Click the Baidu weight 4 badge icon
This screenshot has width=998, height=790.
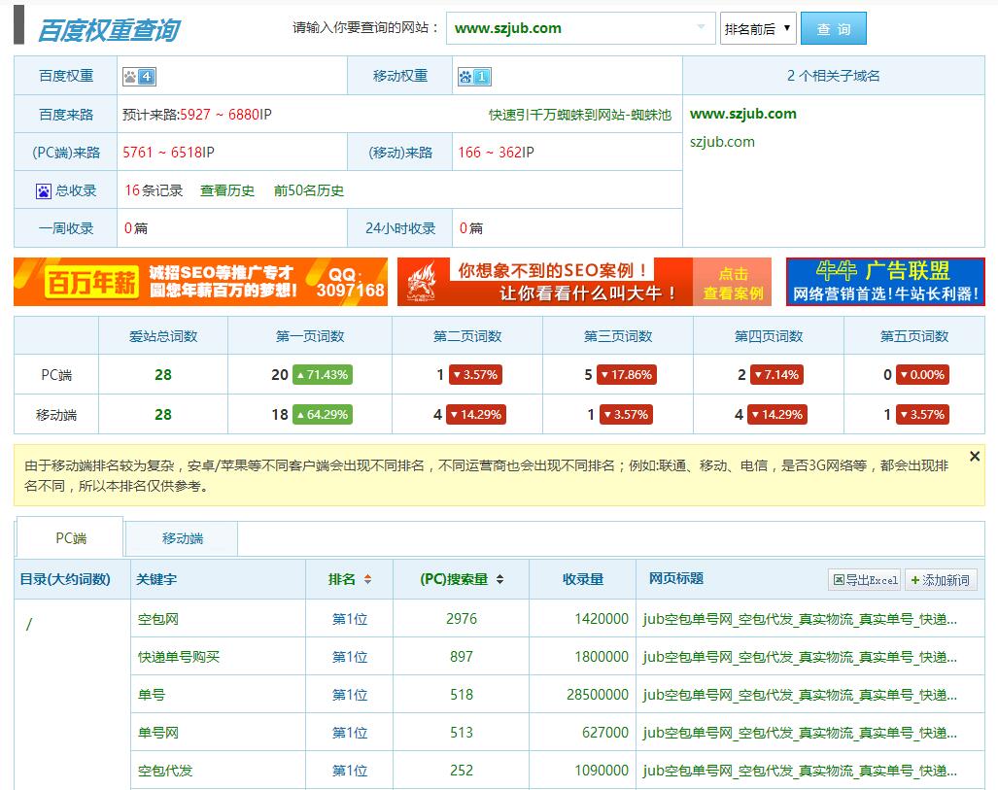(139, 77)
